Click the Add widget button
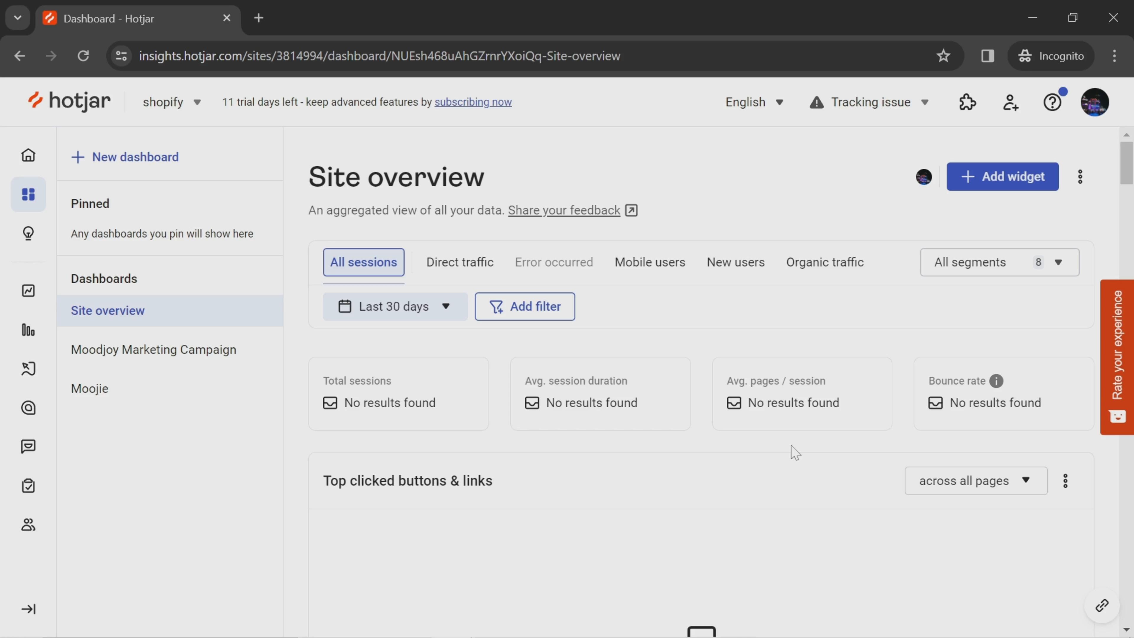Image resolution: width=1134 pixels, height=638 pixels. (x=1004, y=176)
